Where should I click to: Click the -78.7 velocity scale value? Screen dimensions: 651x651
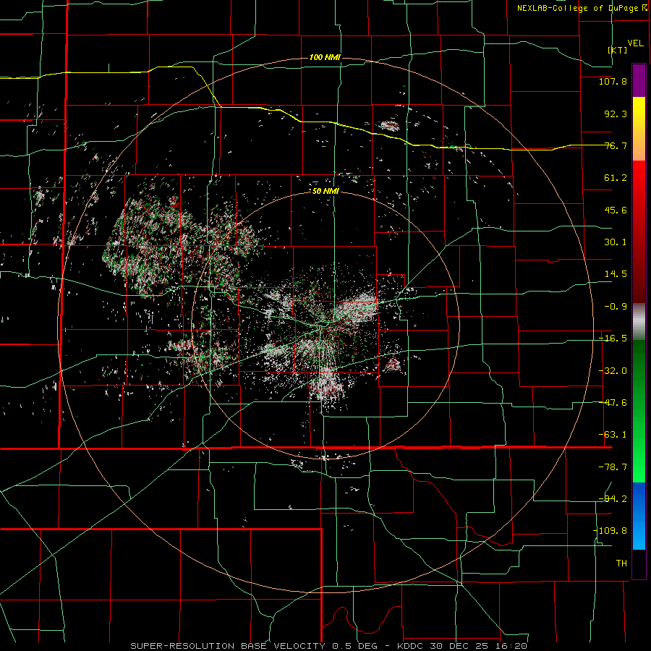click(613, 467)
